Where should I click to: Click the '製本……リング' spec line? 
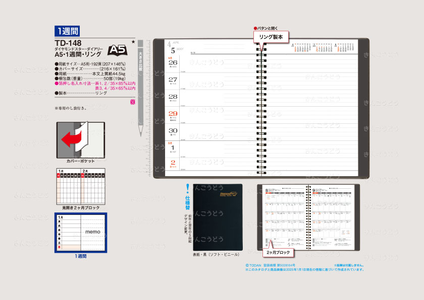(x=81, y=93)
